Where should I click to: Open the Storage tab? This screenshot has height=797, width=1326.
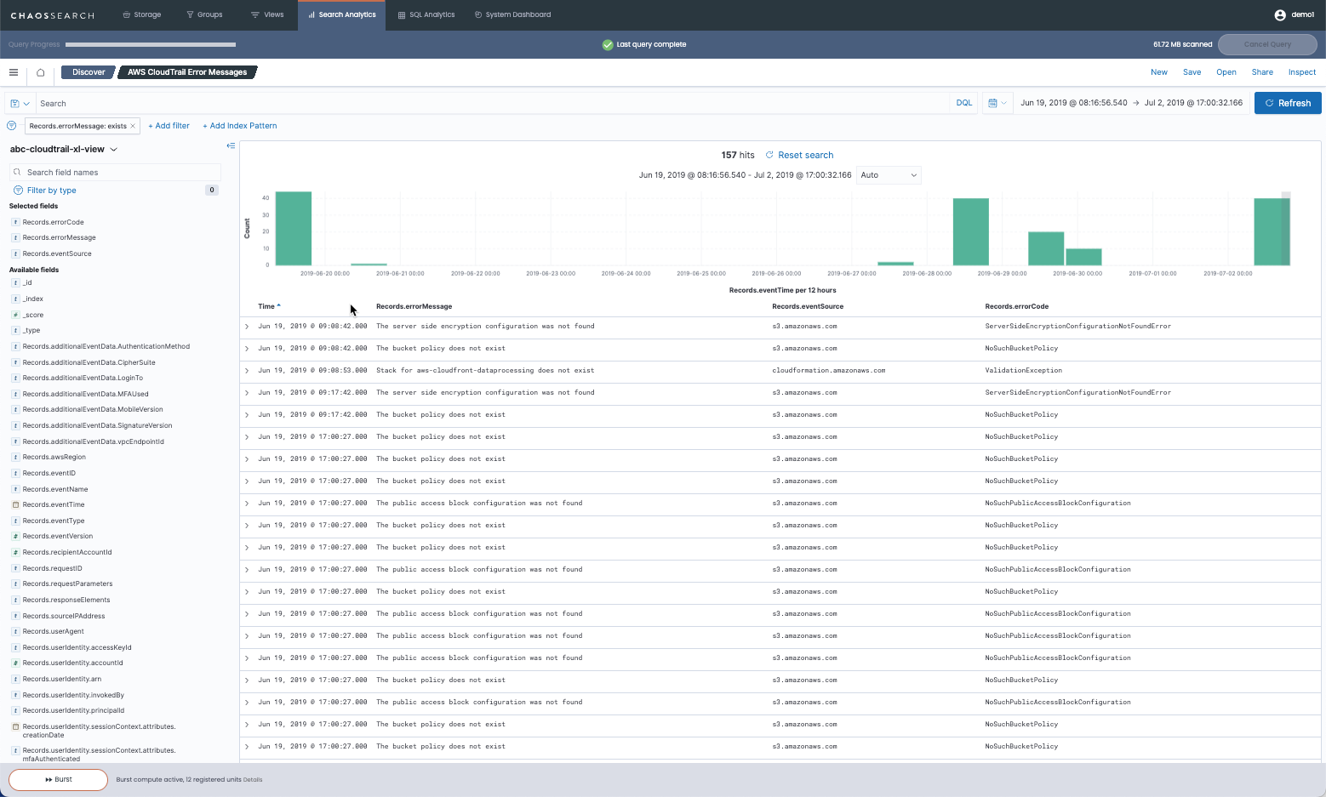tap(141, 14)
